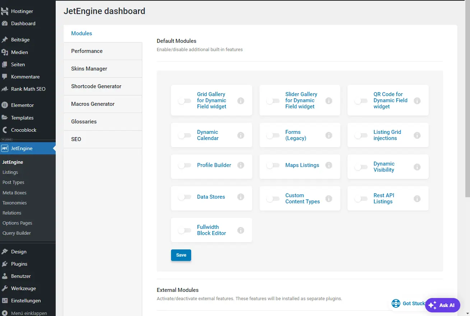470x316 pixels.
Task: Turn on Custom Content Types switch
Action: [273, 199]
